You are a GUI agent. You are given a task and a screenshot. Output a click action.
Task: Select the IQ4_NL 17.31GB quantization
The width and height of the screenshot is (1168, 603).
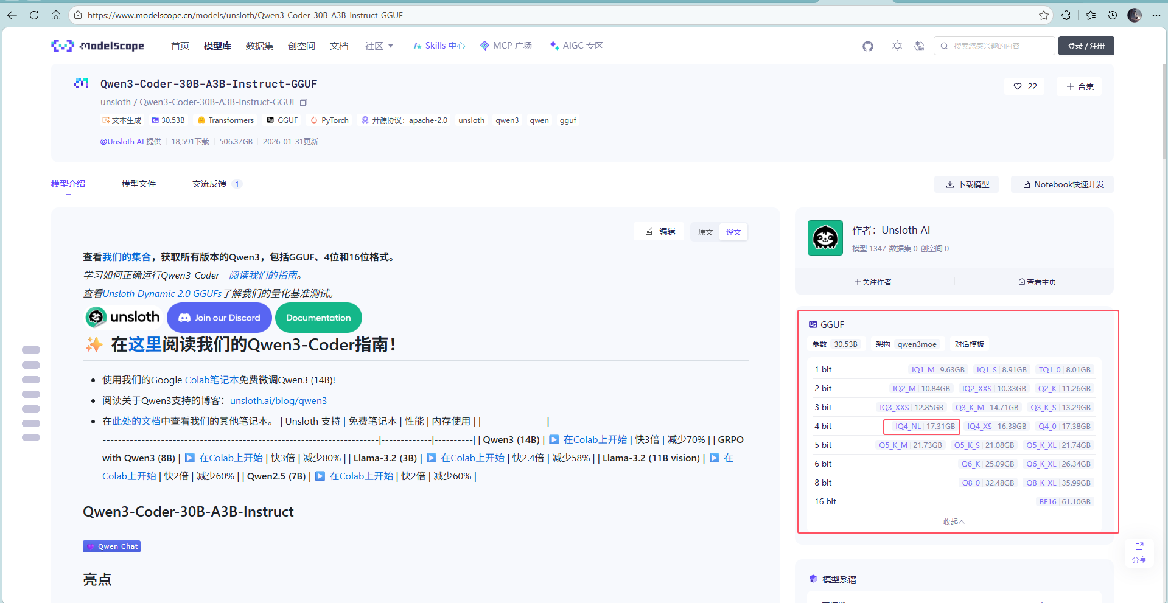pyautogui.click(x=925, y=427)
